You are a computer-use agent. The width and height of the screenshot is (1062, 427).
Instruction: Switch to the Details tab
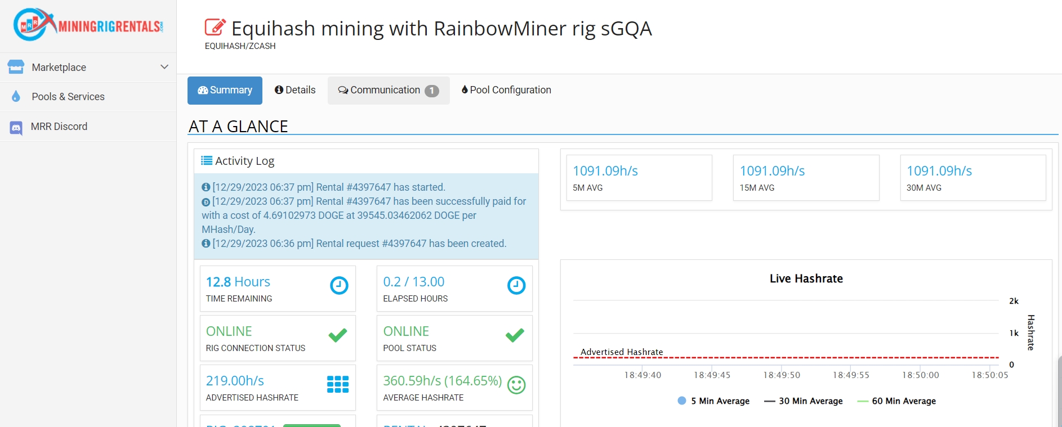(295, 90)
